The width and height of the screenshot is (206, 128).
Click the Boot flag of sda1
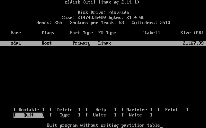47,43
